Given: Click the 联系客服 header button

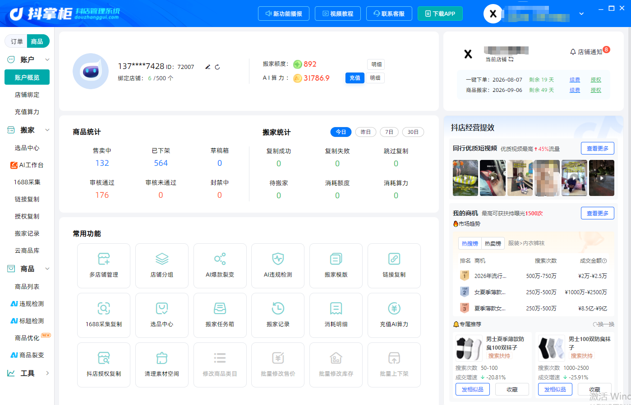Looking at the screenshot, I should point(389,14).
